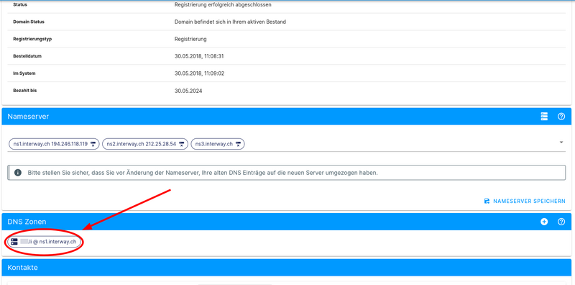Remove ns3.interway.ch nameserver chip icon

pyautogui.click(x=239, y=145)
